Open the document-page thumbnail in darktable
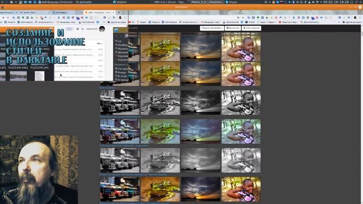The image size is (363, 204). [x=40, y=76]
